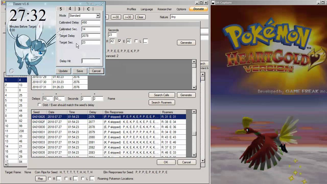Select seed row 0A010833
This screenshot has height=184, width=327.
109,142
